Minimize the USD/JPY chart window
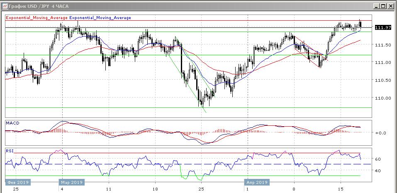 coord(376,6)
